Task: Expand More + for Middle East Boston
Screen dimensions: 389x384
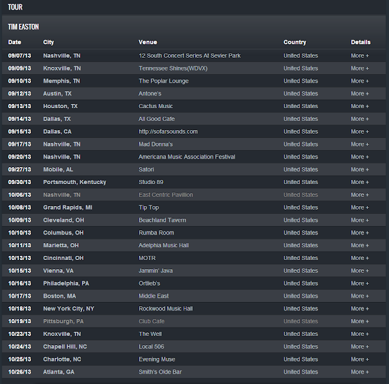Action: tap(360, 296)
